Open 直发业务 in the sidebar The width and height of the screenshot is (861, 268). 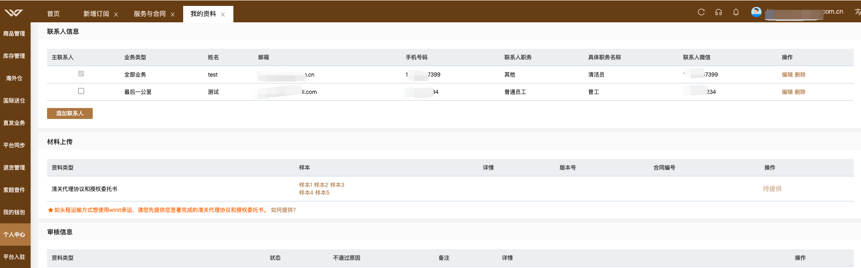[x=14, y=123]
